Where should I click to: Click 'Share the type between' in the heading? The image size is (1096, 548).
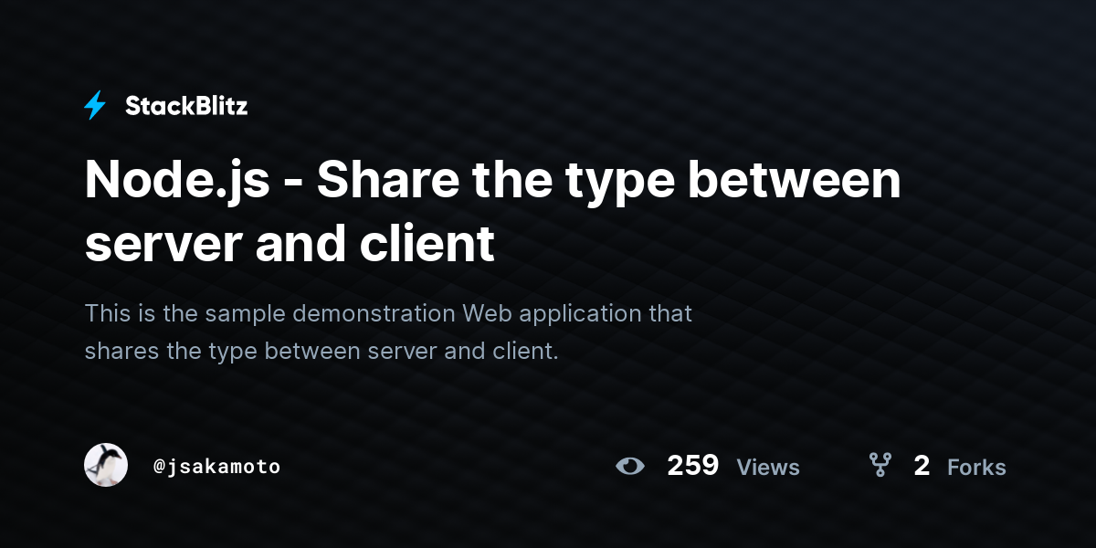609,180
